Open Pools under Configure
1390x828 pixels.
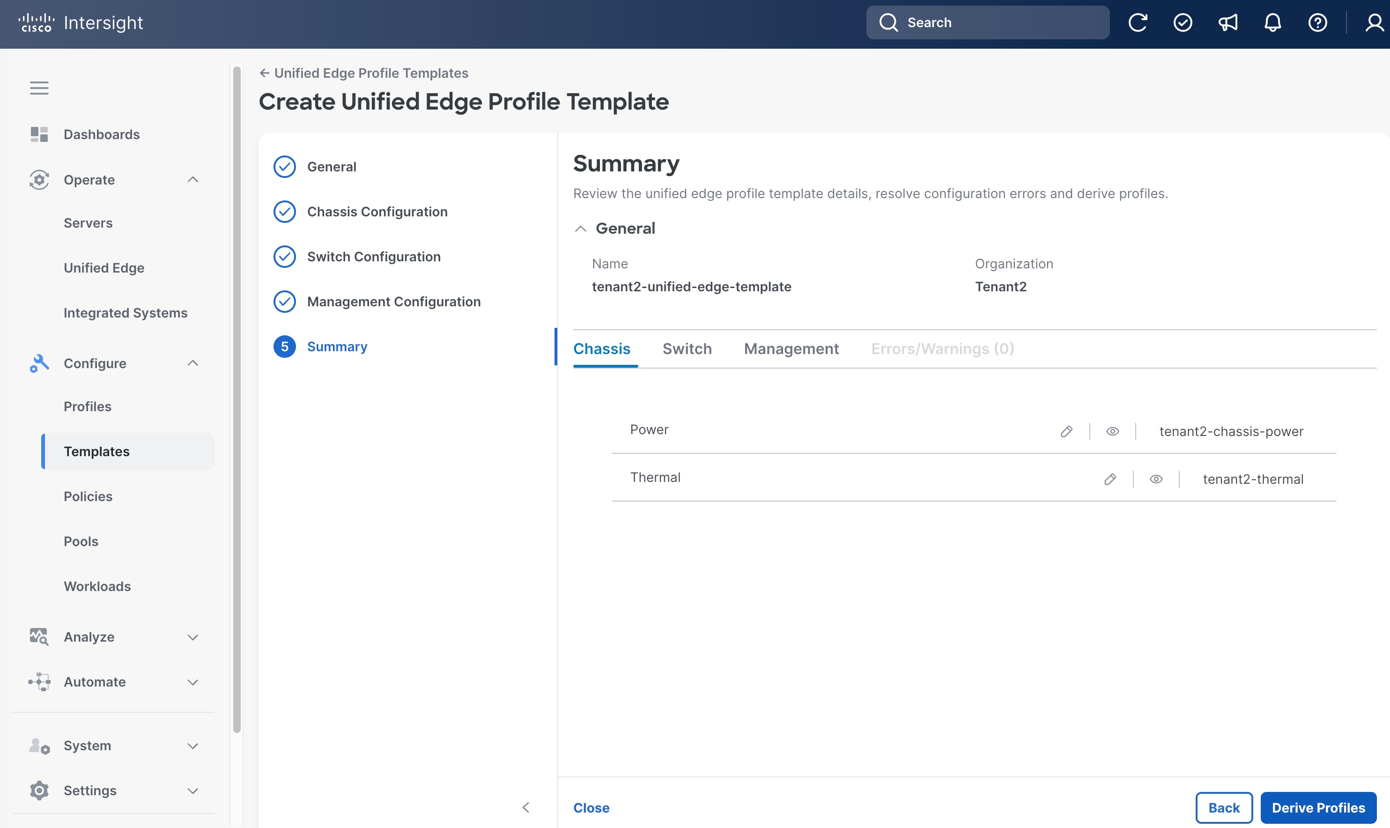tap(81, 541)
